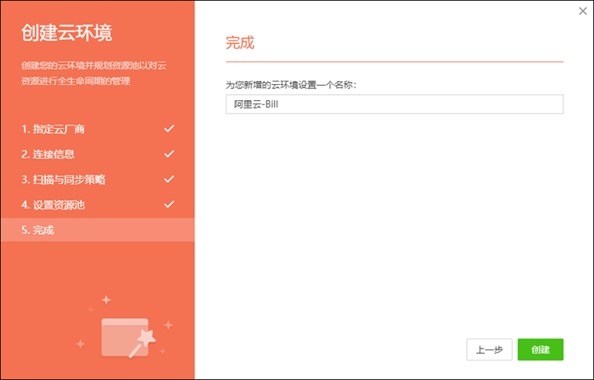Click the checkmark beside 连接信息
594x380 pixels.
(x=168, y=154)
